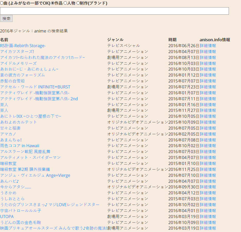Open 詳細情報 for 雨色ココア in Hawaii
Screen dimensions: 241x232
(x=208, y=146)
